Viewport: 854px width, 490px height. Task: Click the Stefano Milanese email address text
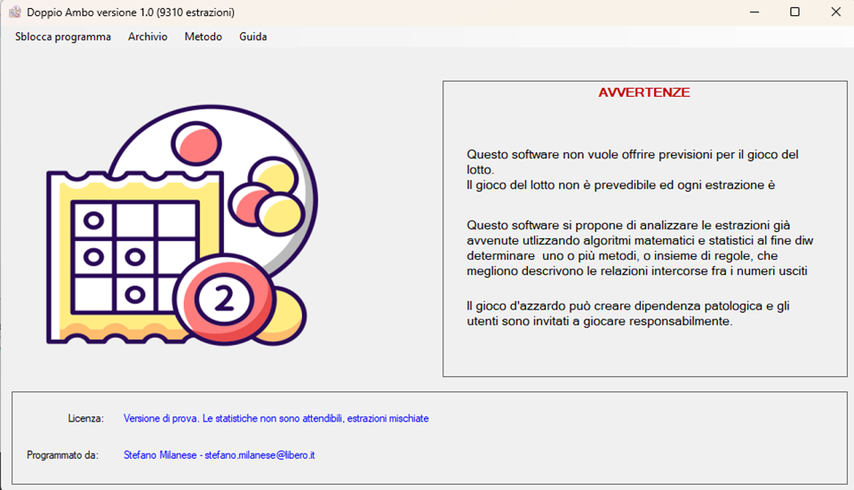[219, 455]
